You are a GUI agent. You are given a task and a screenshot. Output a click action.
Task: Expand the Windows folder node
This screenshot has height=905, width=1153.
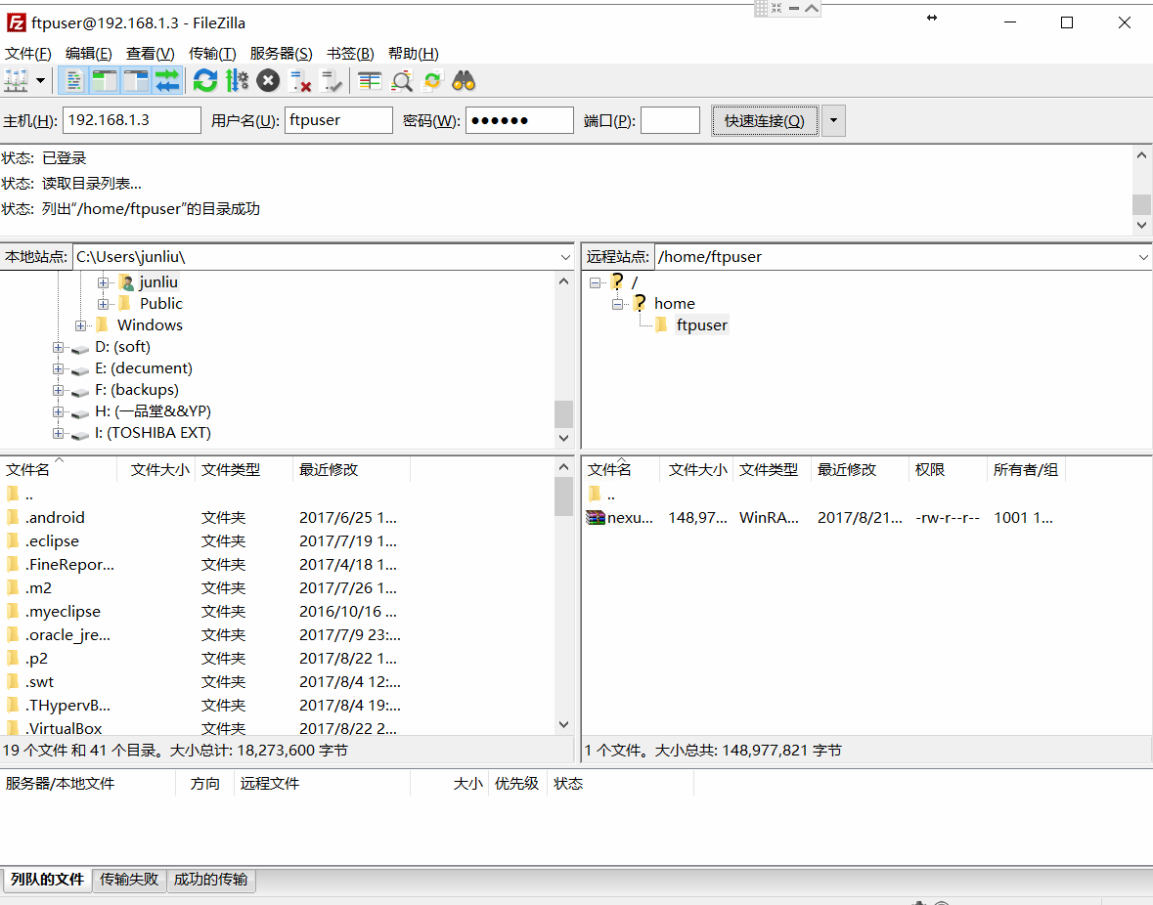click(80, 325)
